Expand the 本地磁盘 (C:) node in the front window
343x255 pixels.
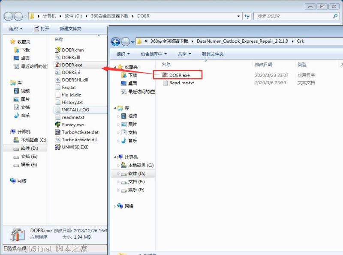(118, 166)
